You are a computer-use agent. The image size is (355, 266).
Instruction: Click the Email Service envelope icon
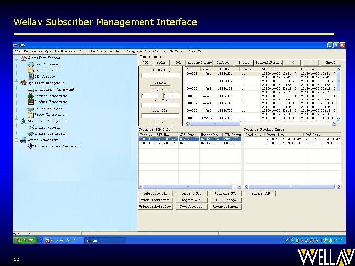pyautogui.click(x=31, y=70)
